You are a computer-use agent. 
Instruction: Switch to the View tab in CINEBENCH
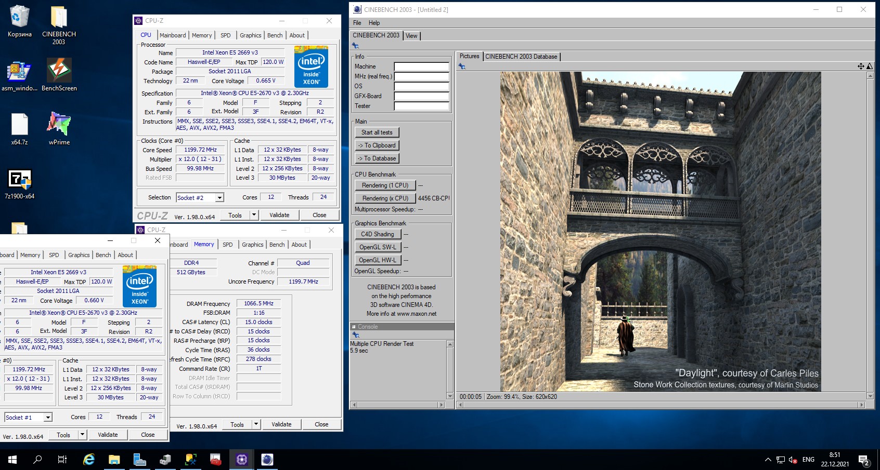click(x=411, y=36)
